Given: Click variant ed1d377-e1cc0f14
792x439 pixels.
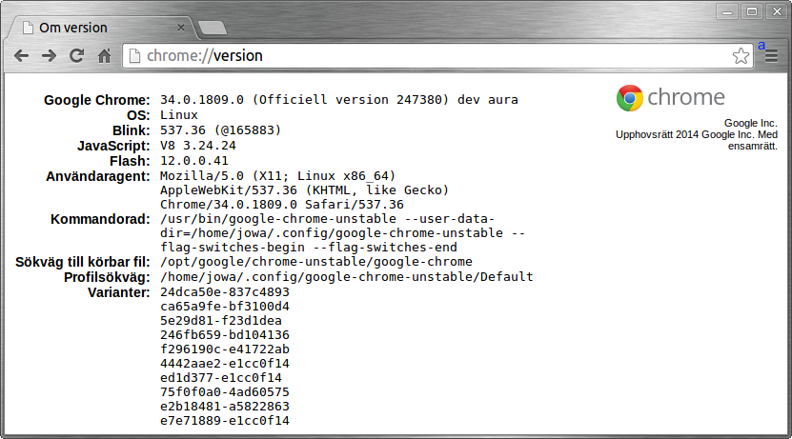Looking at the screenshot, I should pyautogui.click(x=221, y=377).
